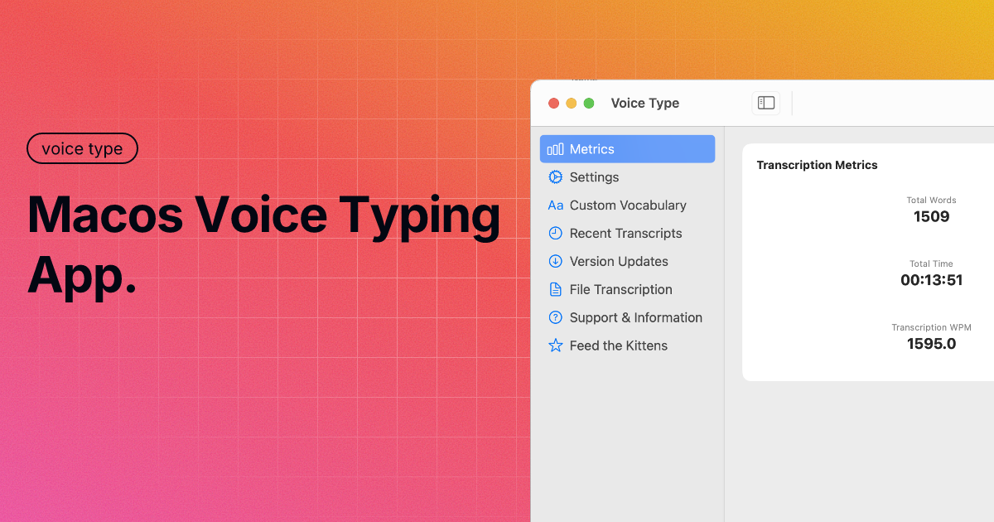This screenshot has width=994, height=522.
Task: Toggle the sidebar with the toolbar panel icon
Action: [x=766, y=103]
